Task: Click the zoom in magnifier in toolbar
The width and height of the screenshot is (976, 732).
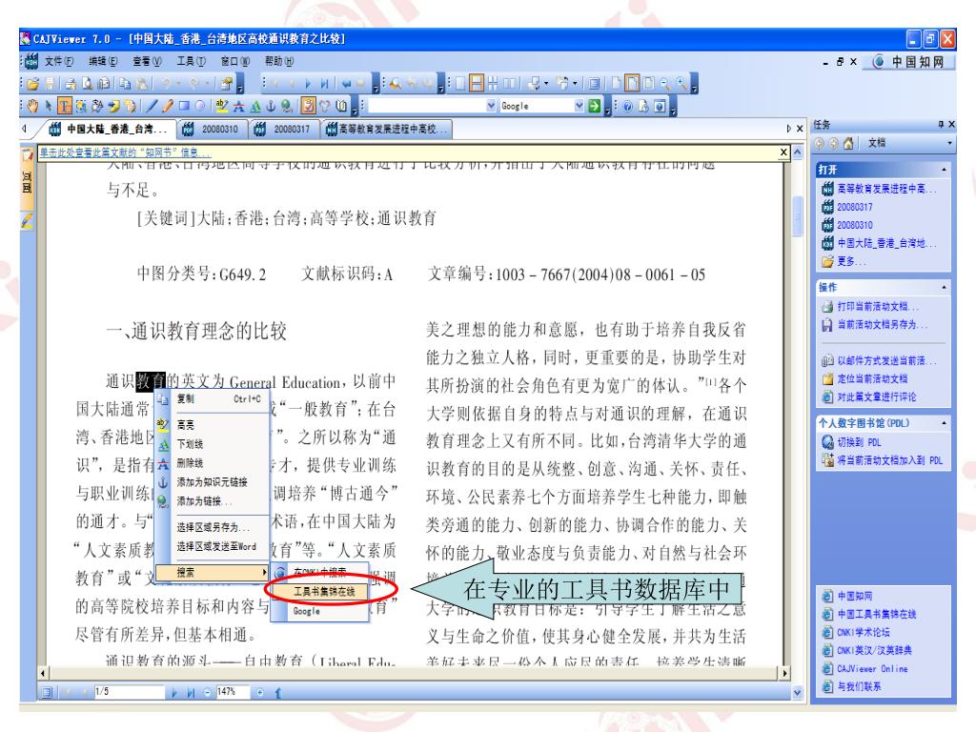Action: (681, 83)
